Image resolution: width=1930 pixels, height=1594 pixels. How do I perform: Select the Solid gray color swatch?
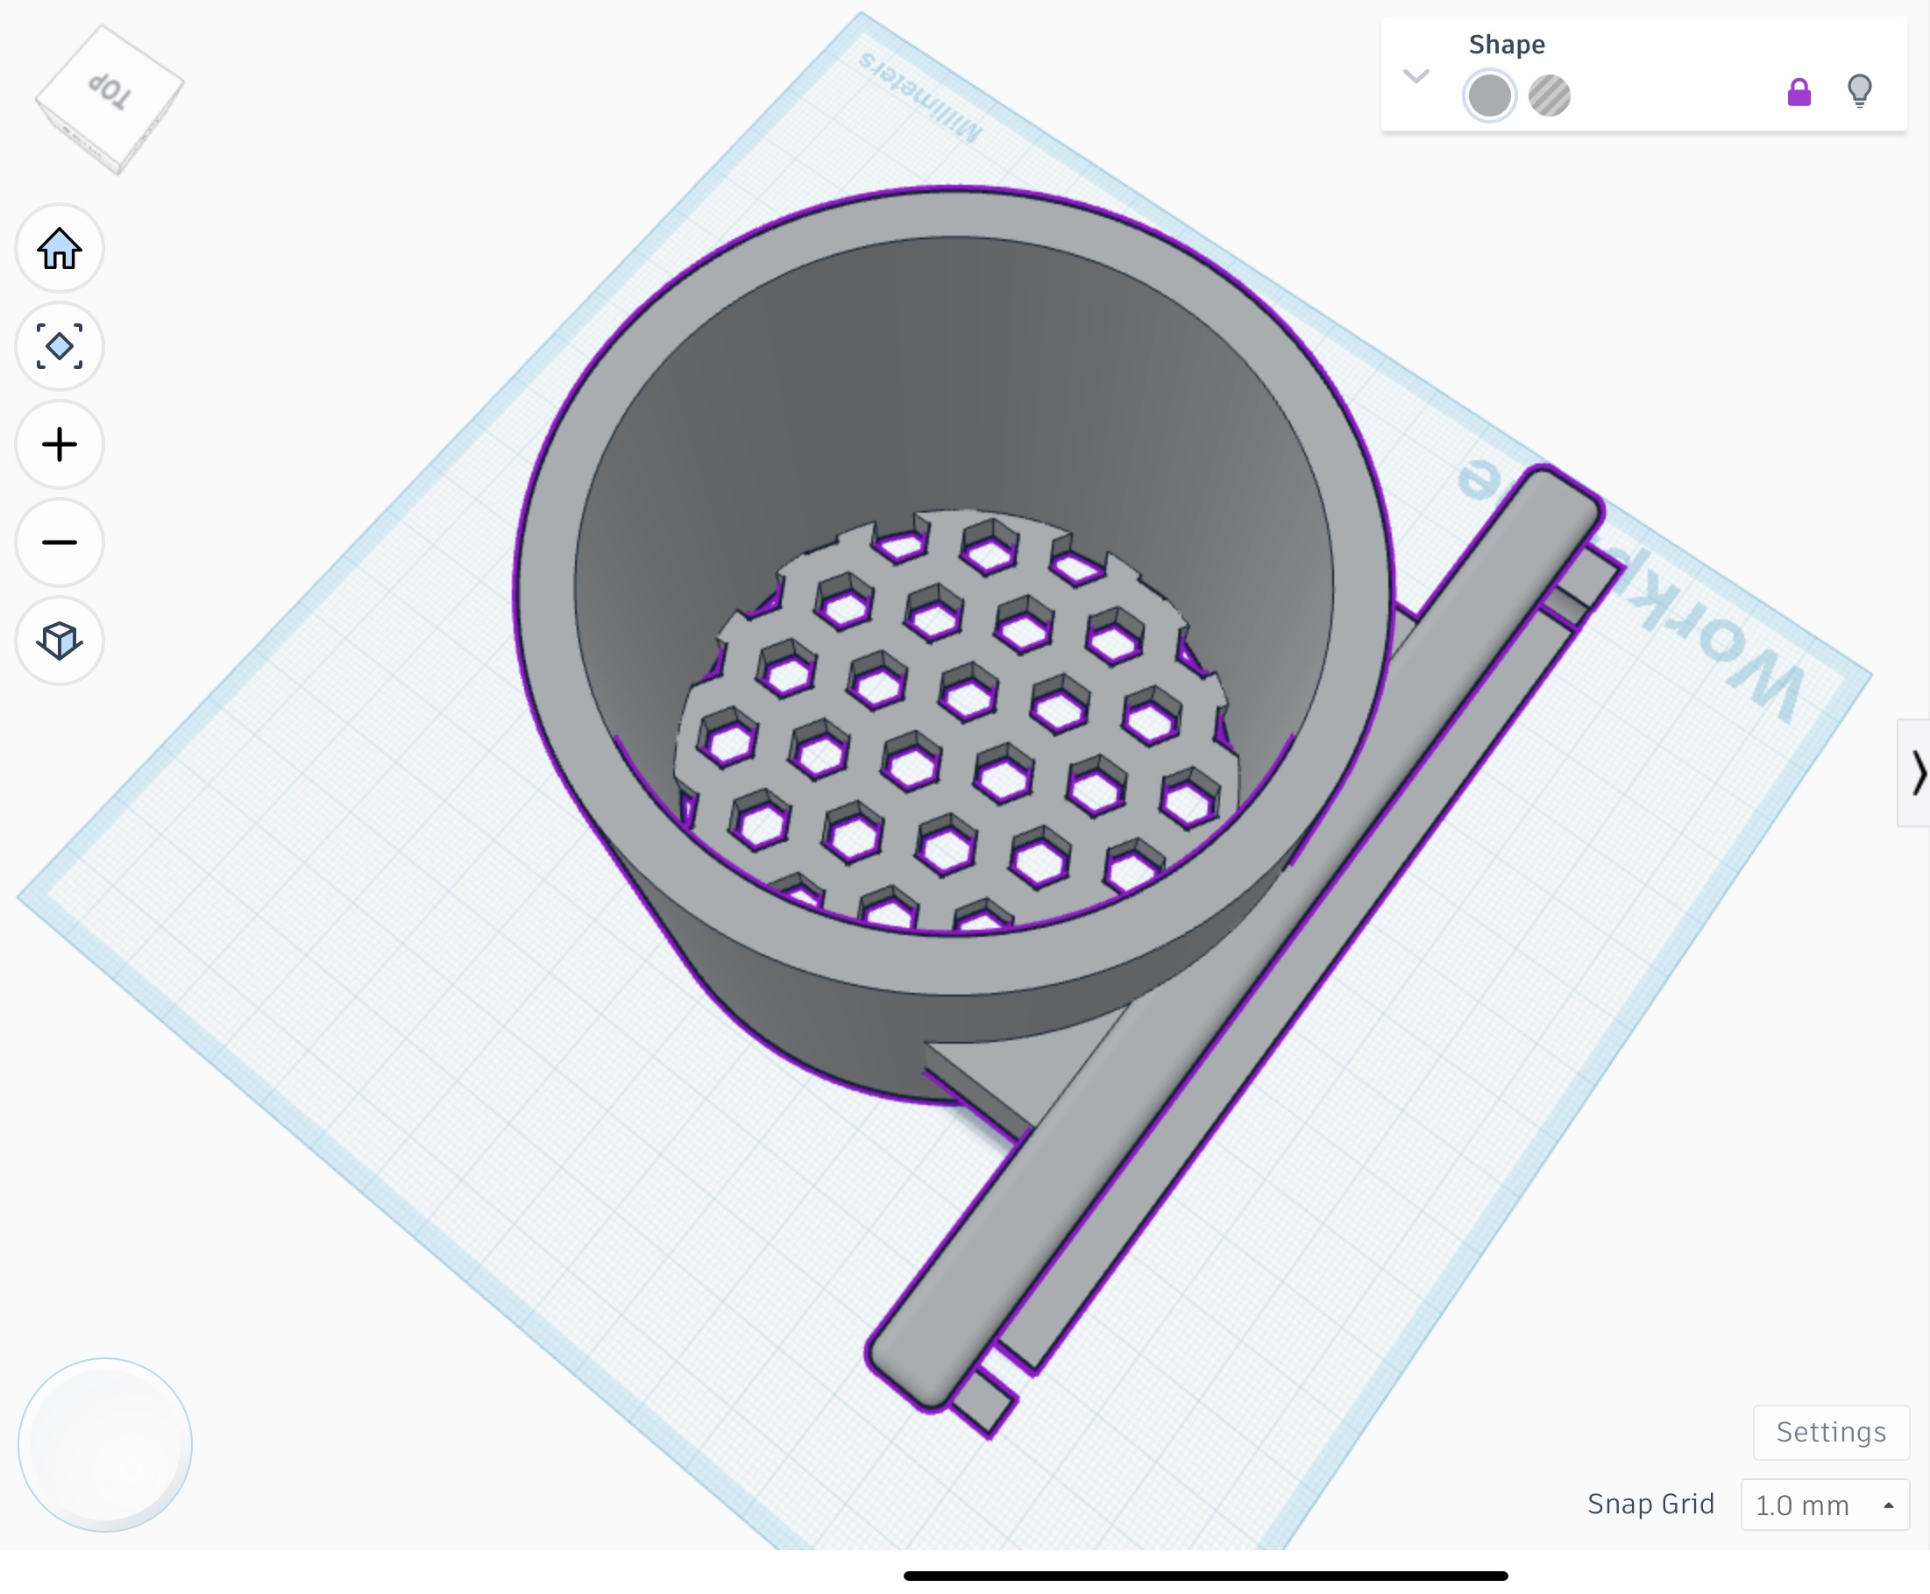click(x=1489, y=96)
